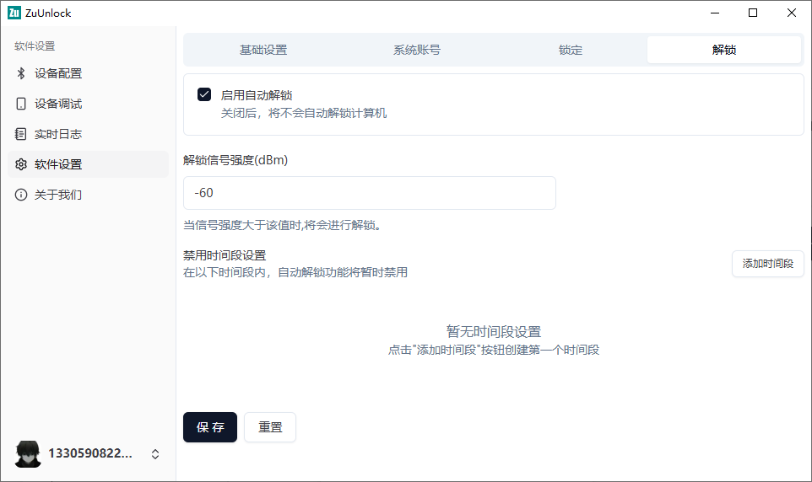This screenshot has height=482, width=812.
Task: Click the user avatar picture
Action: 28,453
